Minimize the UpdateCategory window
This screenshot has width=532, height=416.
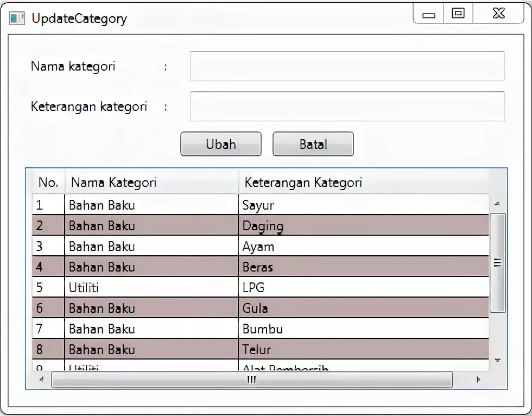[428, 14]
